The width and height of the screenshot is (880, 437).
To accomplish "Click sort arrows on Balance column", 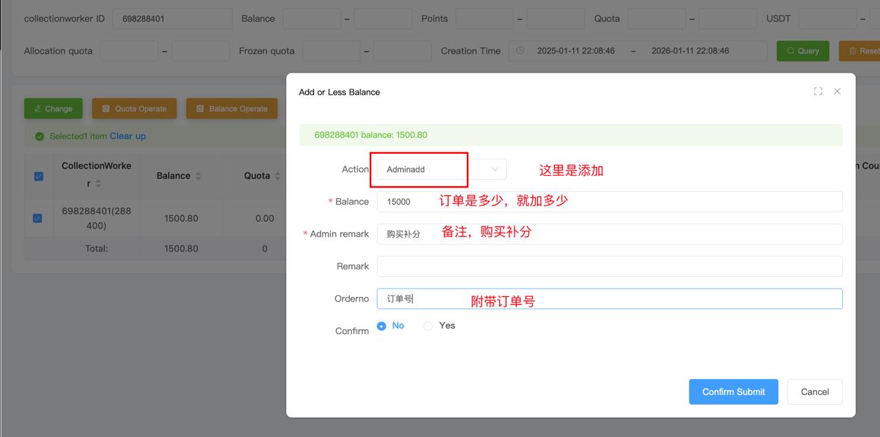I will 198,176.
